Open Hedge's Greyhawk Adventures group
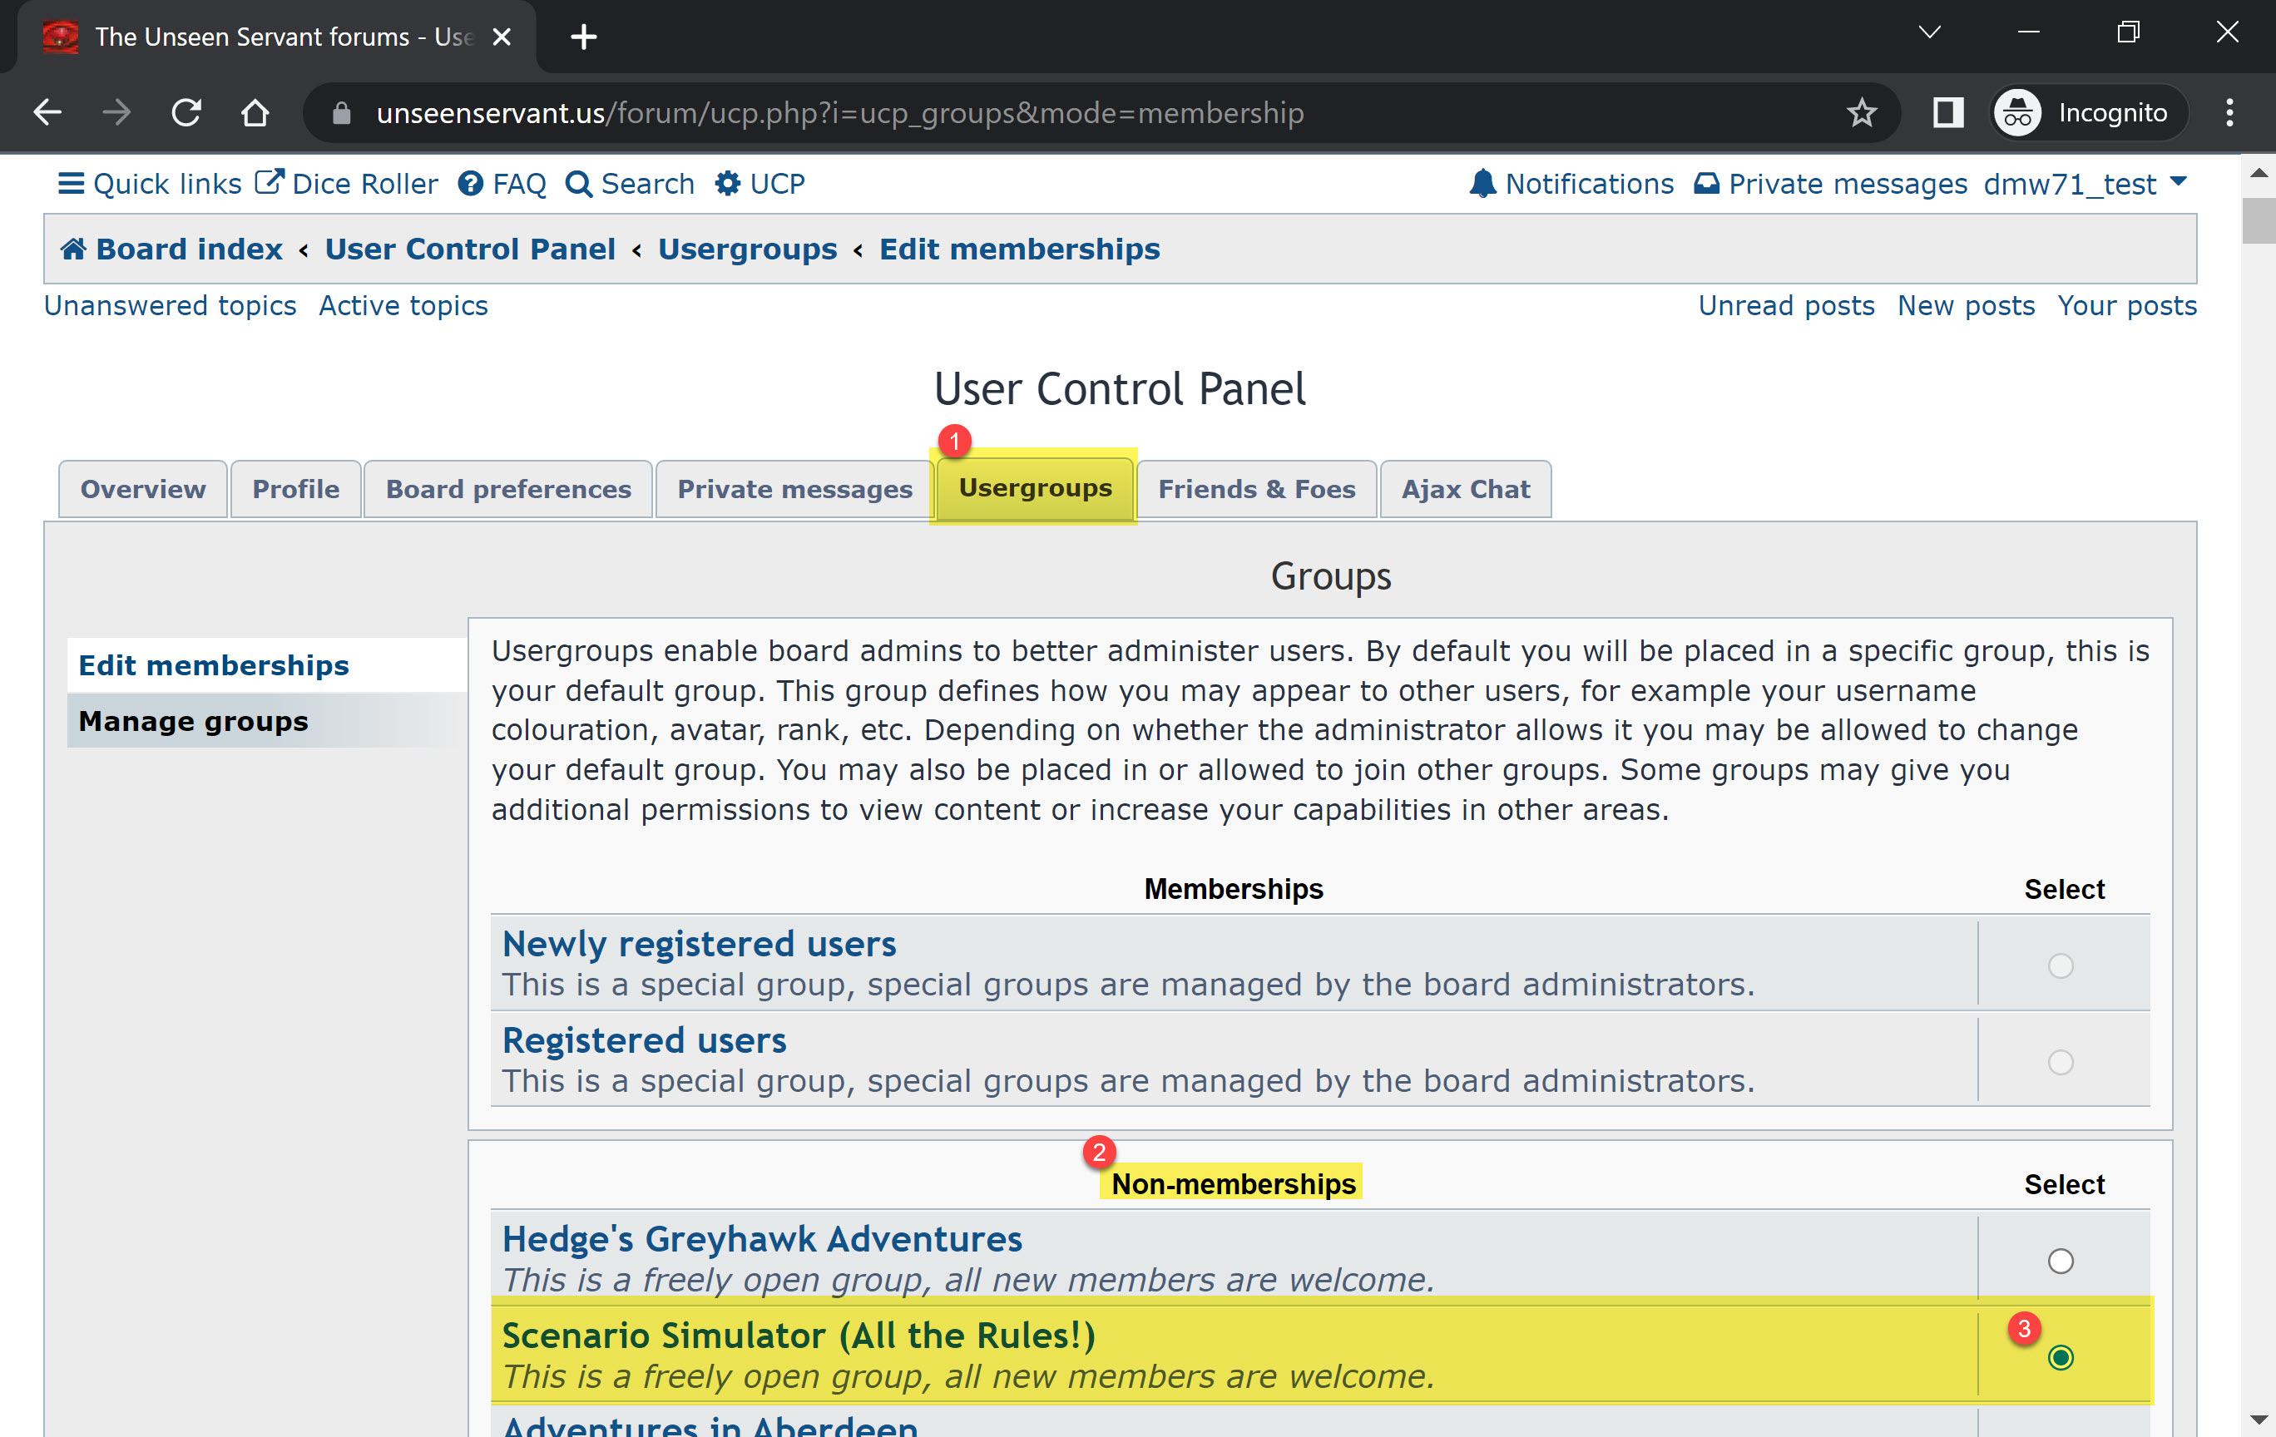This screenshot has height=1437, width=2276. [x=762, y=1238]
